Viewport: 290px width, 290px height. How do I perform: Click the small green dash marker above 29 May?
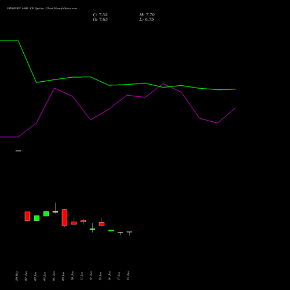(x=18, y=151)
